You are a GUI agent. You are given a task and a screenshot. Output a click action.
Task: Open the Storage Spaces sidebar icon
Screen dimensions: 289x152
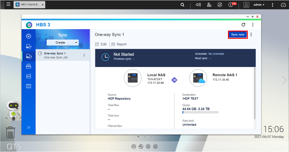click(x=29, y=76)
